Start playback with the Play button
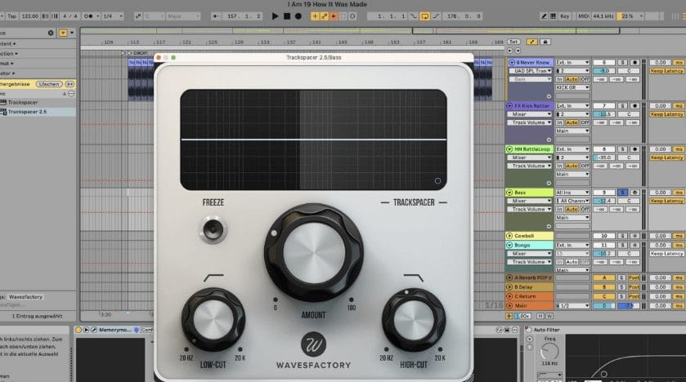686x382 pixels. coord(275,16)
